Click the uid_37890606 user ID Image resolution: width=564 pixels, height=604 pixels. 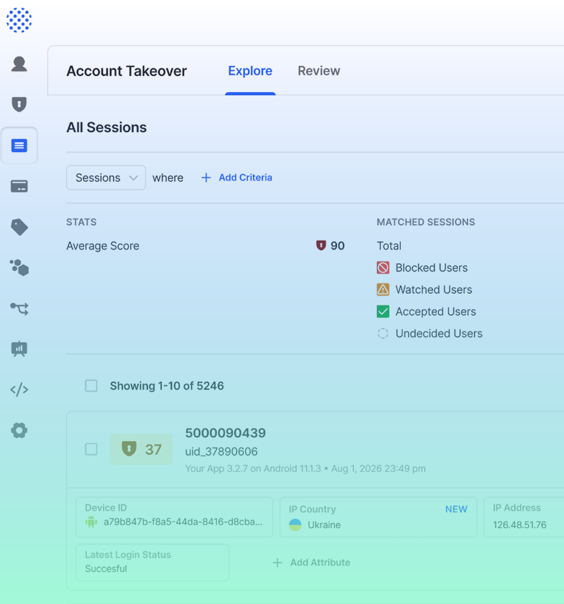(221, 452)
